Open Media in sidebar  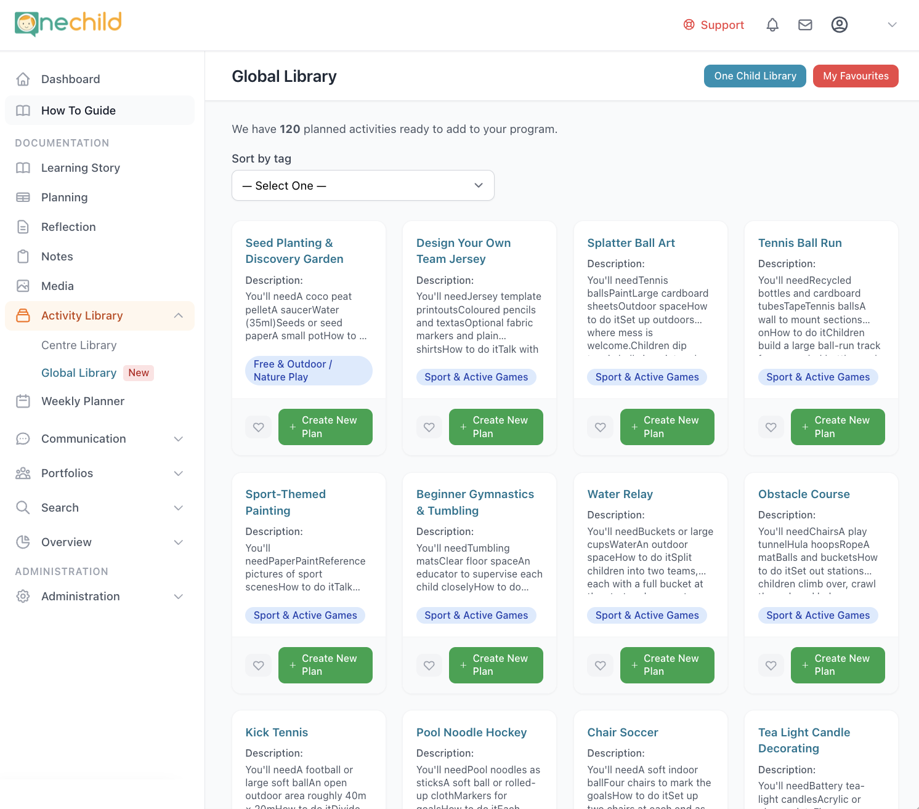click(x=100, y=286)
